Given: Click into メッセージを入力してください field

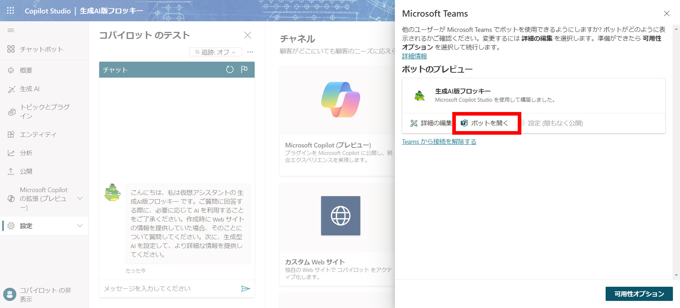Looking at the screenshot, I should [x=170, y=289].
